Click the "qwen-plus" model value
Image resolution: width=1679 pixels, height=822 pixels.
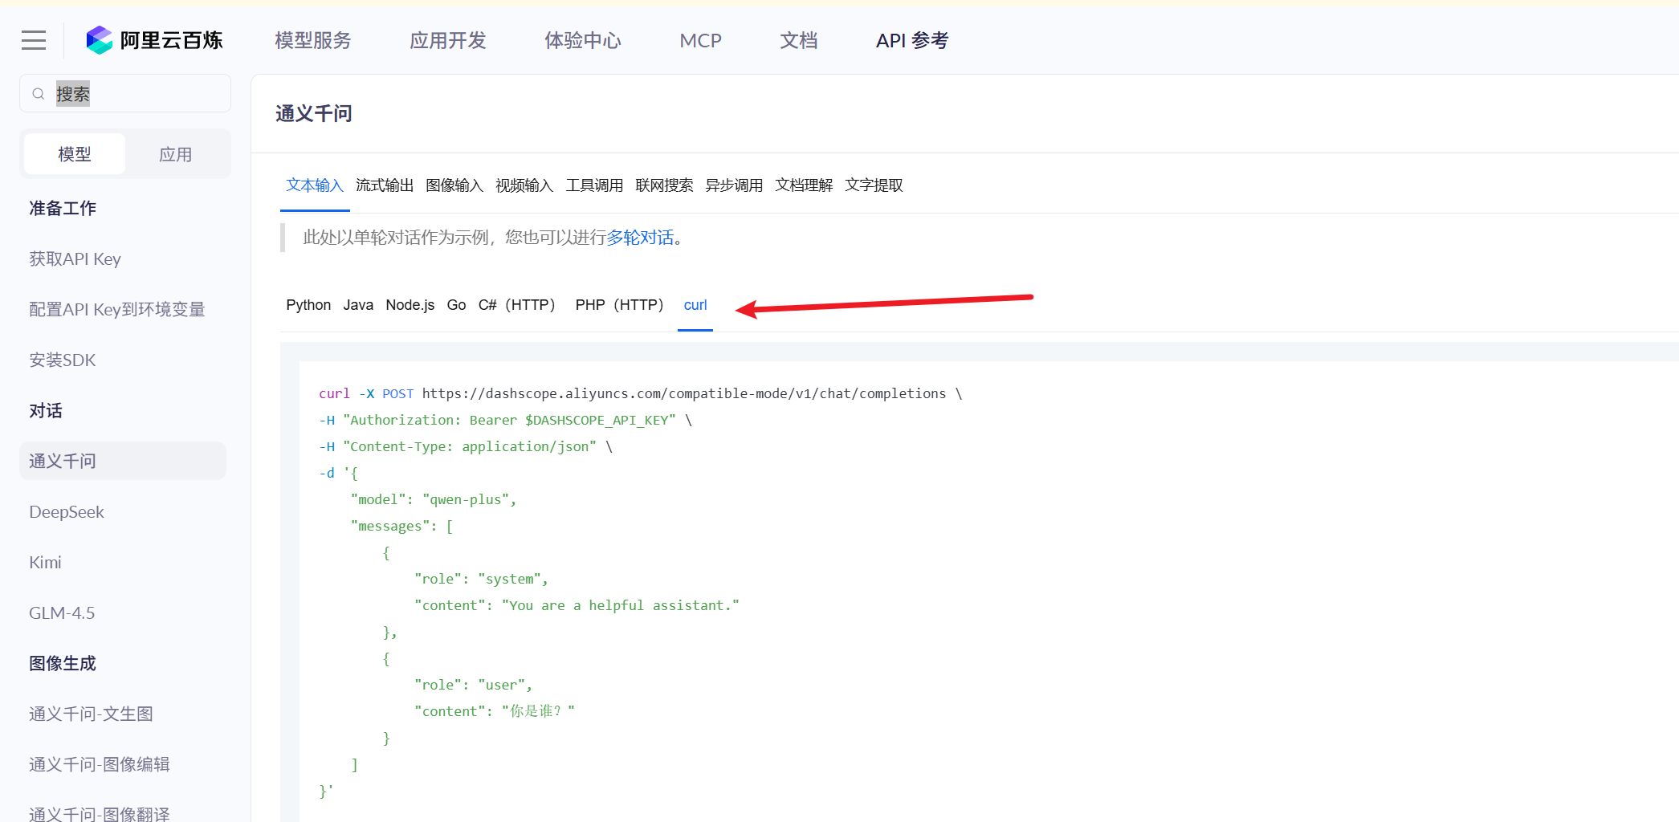[466, 499]
